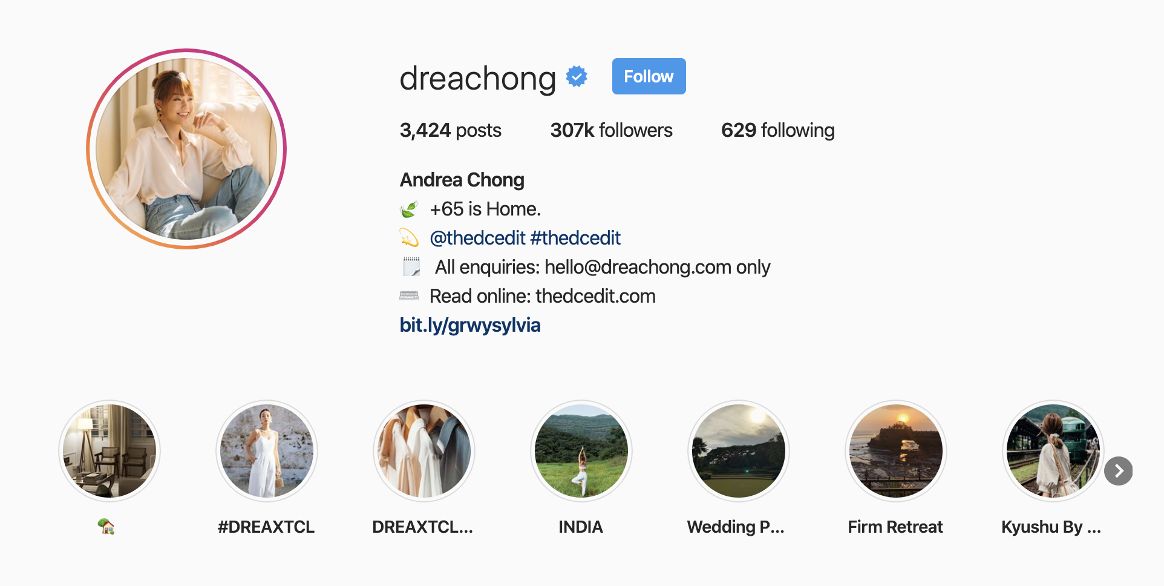Open the house emoji story highlight
The image size is (1164, 586).
pos(110,451)
